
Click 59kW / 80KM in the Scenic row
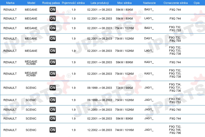point(124,119)
